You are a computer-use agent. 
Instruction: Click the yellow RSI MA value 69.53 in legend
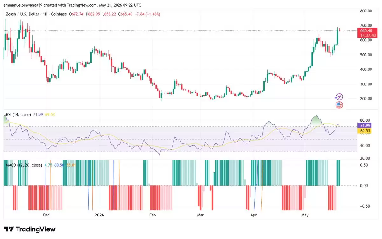pos(50,114)
